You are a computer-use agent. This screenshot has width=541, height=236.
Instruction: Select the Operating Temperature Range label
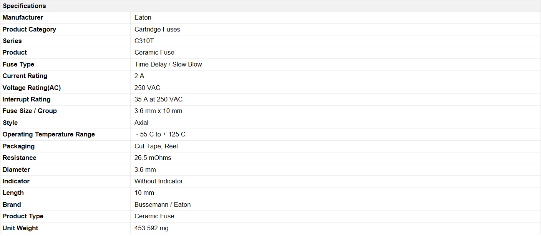point(49,134)
